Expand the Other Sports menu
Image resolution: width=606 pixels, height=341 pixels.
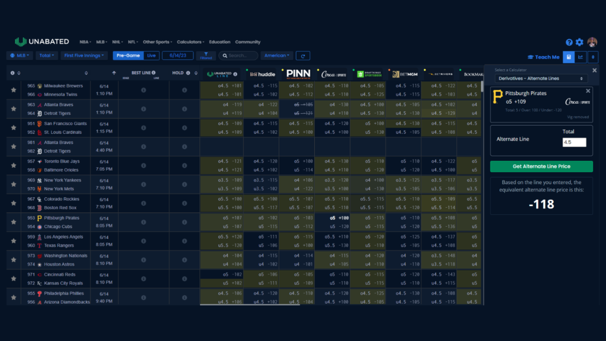pos(157,42)
